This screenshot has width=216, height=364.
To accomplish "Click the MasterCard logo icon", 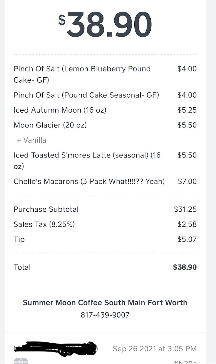I will click(21, 361).
